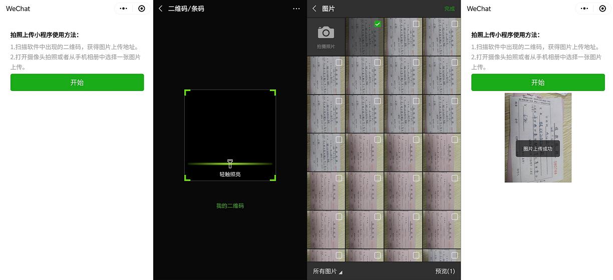613x280 pixels.
Task: Open the uploaded receipt photo thumbnail
Action: point(538,137)
